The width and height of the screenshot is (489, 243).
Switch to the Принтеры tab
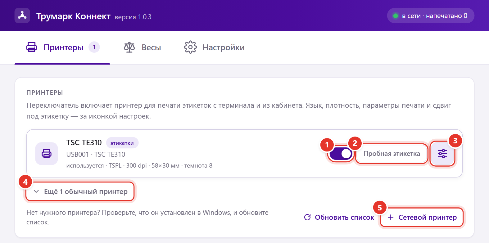coord(62,47)
